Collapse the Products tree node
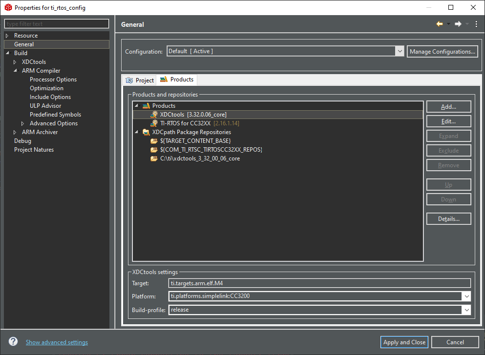Screen dimensions: 485x355 pos(137,106)
